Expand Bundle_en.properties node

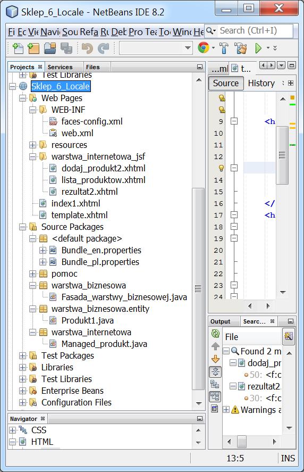[x=43, y=251]
